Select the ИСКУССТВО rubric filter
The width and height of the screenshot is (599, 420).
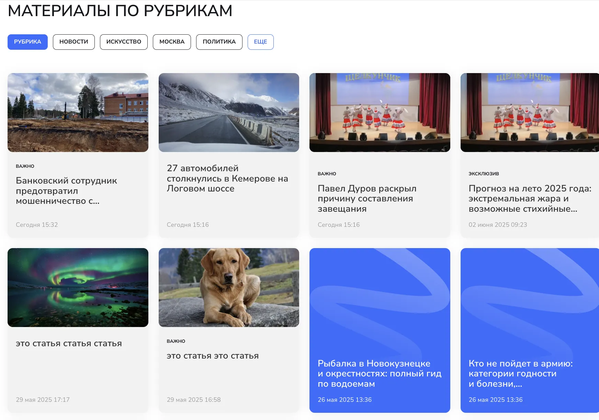pos(124,42)
